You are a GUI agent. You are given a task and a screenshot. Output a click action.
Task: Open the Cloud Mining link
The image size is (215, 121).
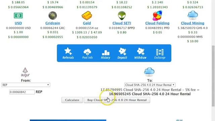[192, 23]
